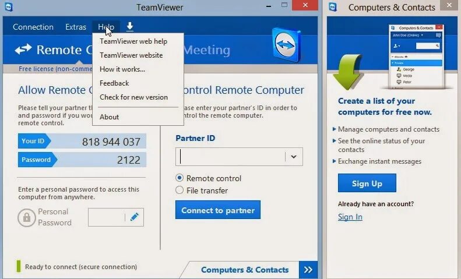Choose TeamViewer website menu item
Image resolution: width=461 pixels, height=279 pixels.
[x=131, y=55]
